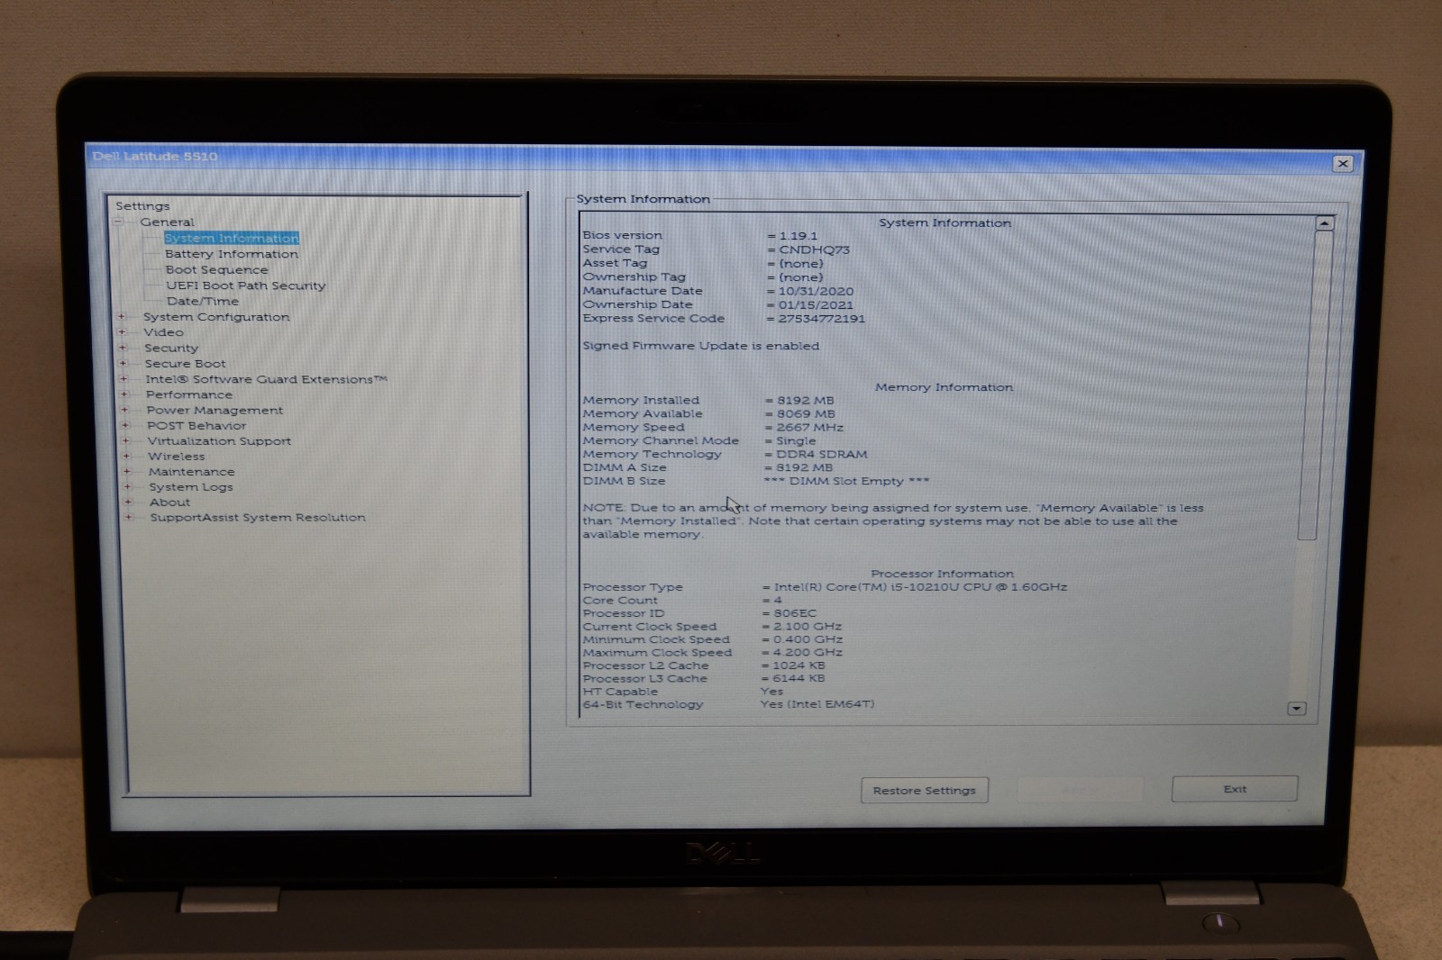Click scrollbar down arrow in System Information
This screenshot has width=1442, height=960.
(1297, 709)
